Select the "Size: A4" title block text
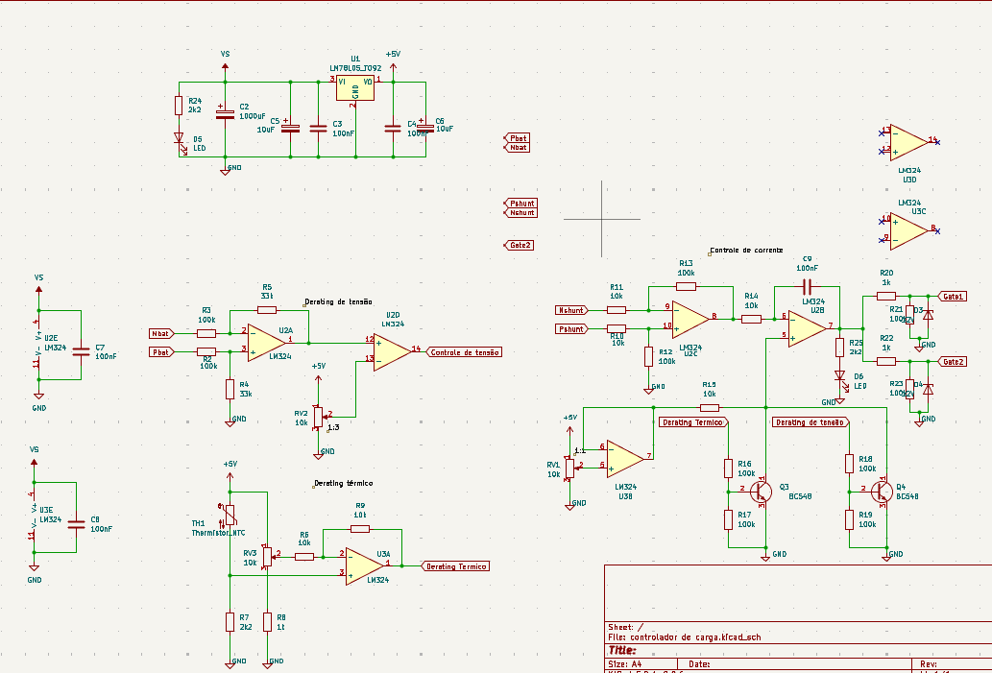The width and height of the screenshot is (992, 673). (625, 664)
